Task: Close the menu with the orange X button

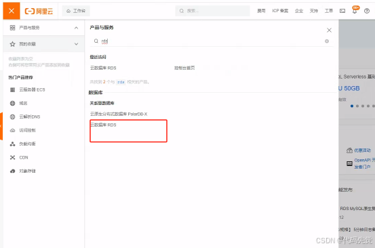Action: pos(12,11)
